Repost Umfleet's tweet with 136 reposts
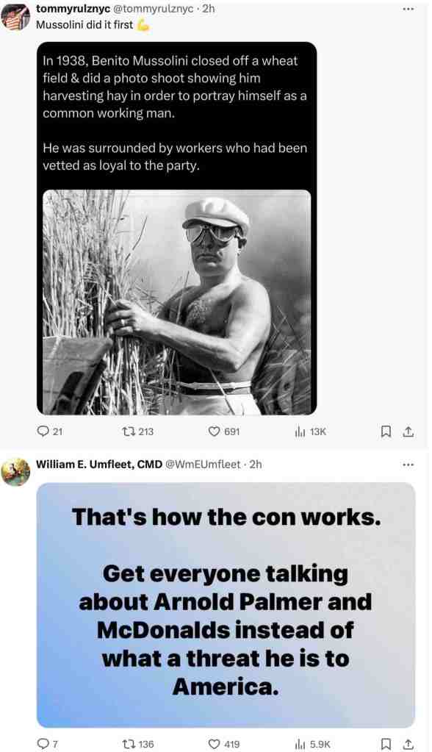 [x=138, y=744]
